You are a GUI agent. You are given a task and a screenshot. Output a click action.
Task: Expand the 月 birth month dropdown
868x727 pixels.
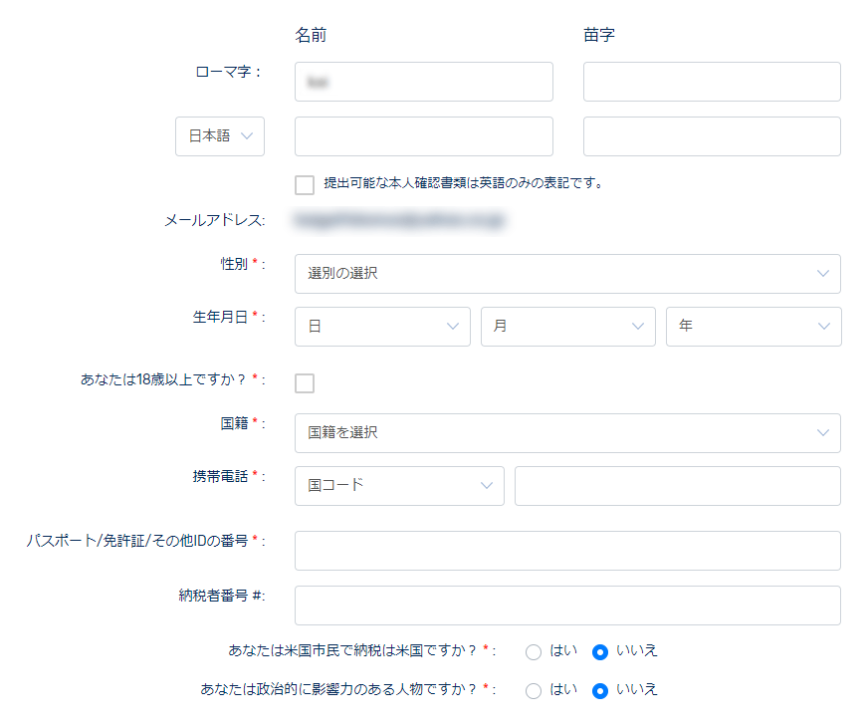(567, 327)
